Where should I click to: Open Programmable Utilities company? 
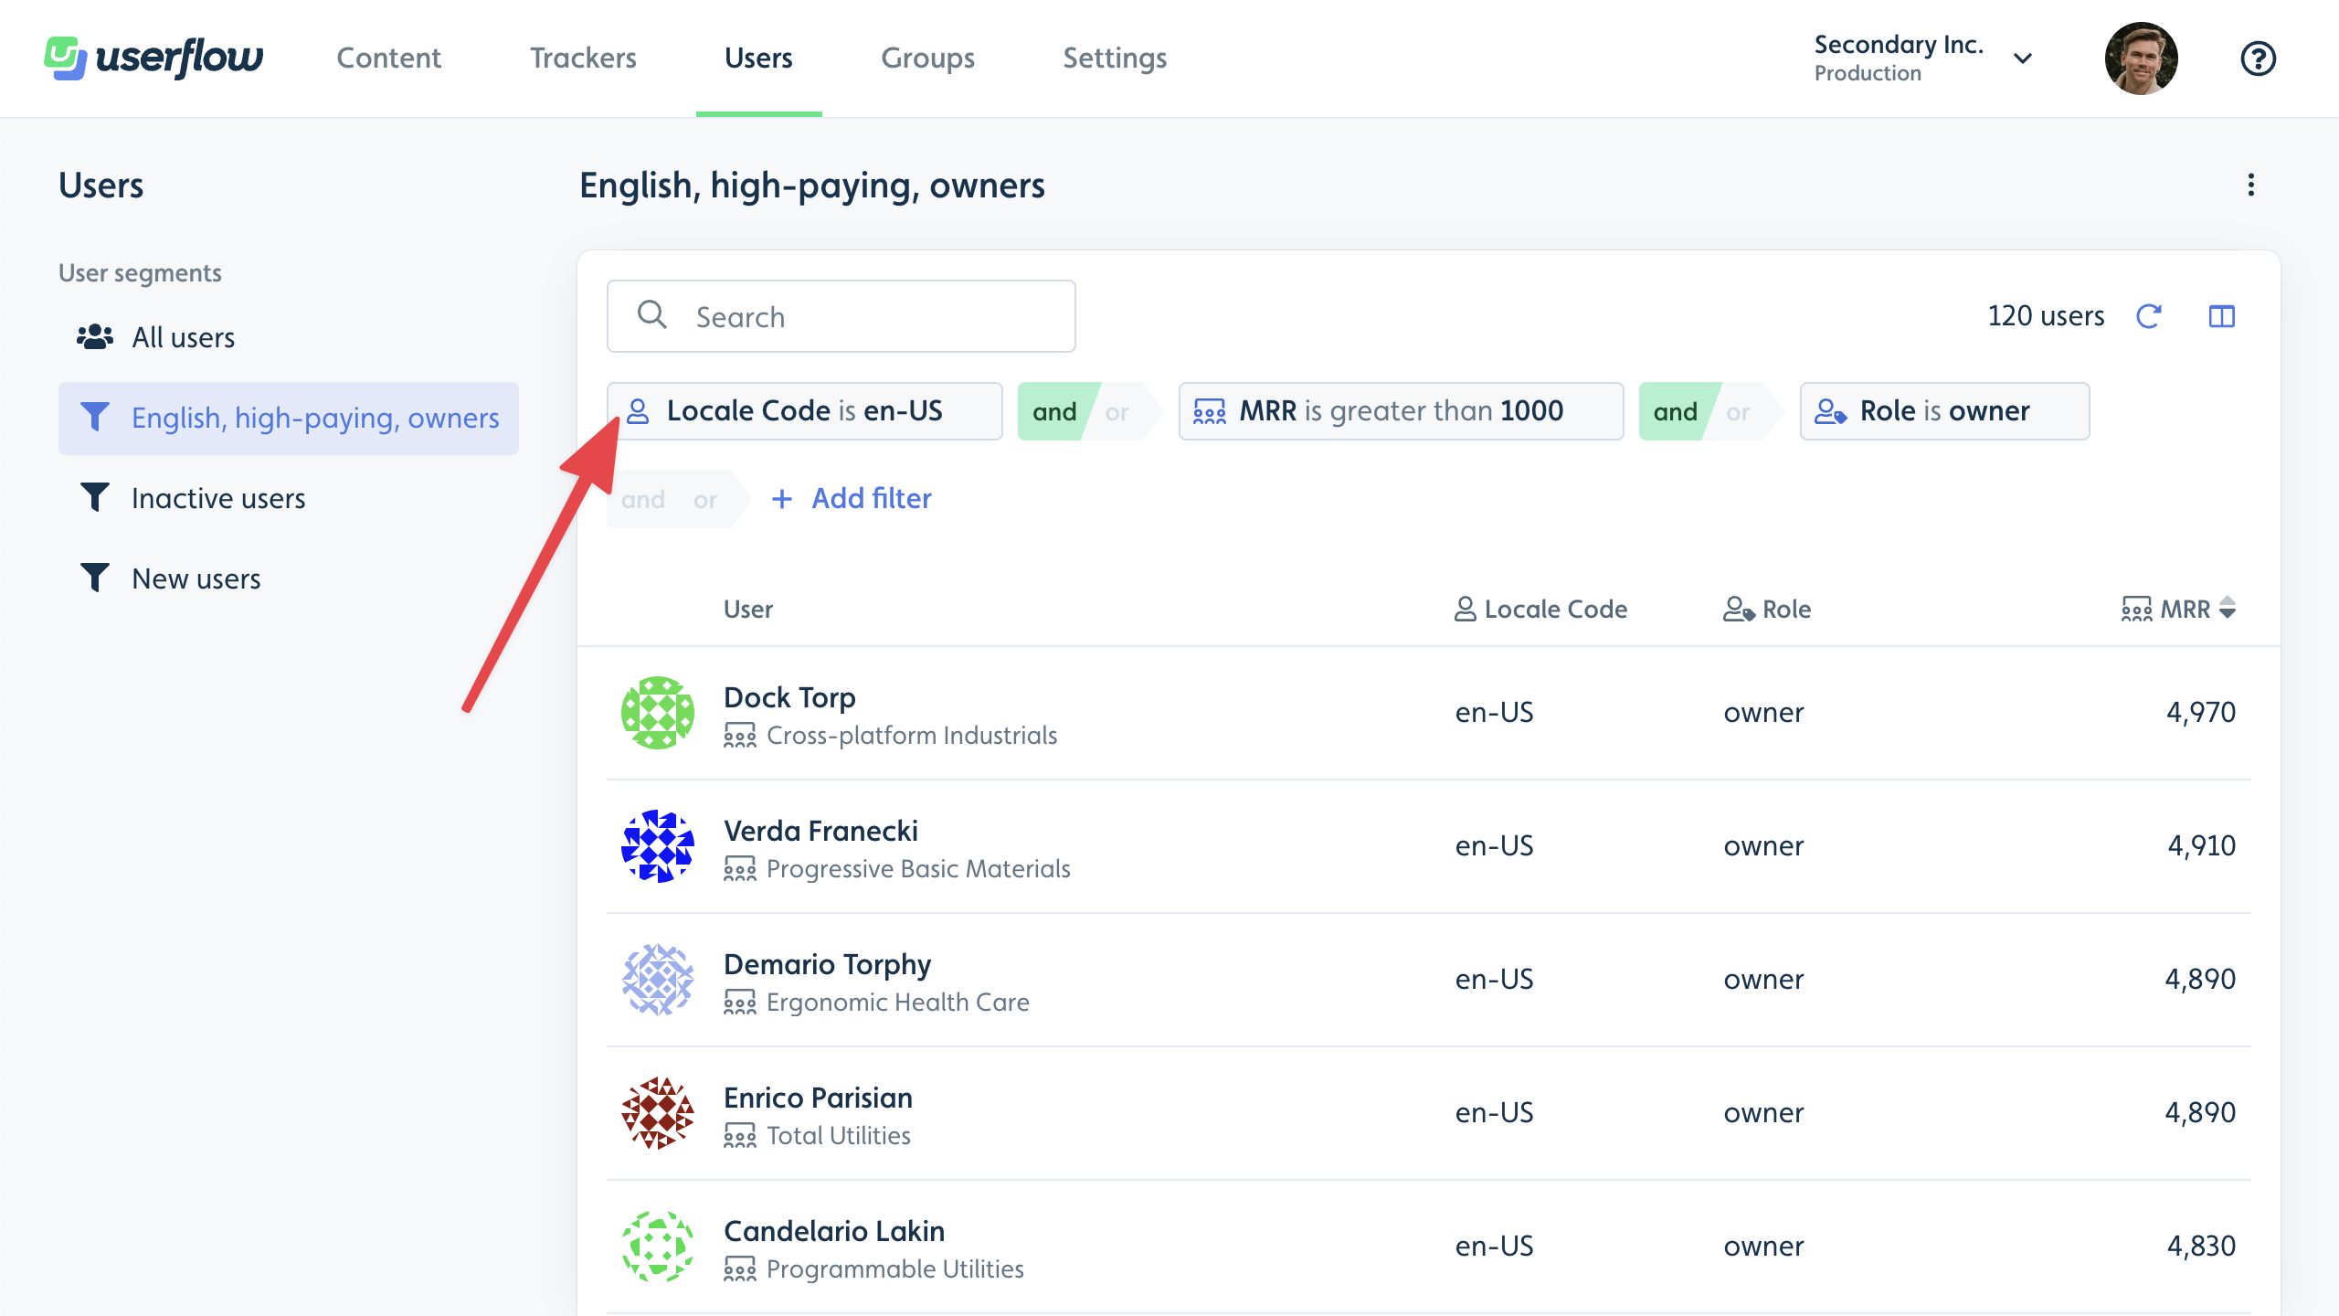click(x=894, y=1268)
